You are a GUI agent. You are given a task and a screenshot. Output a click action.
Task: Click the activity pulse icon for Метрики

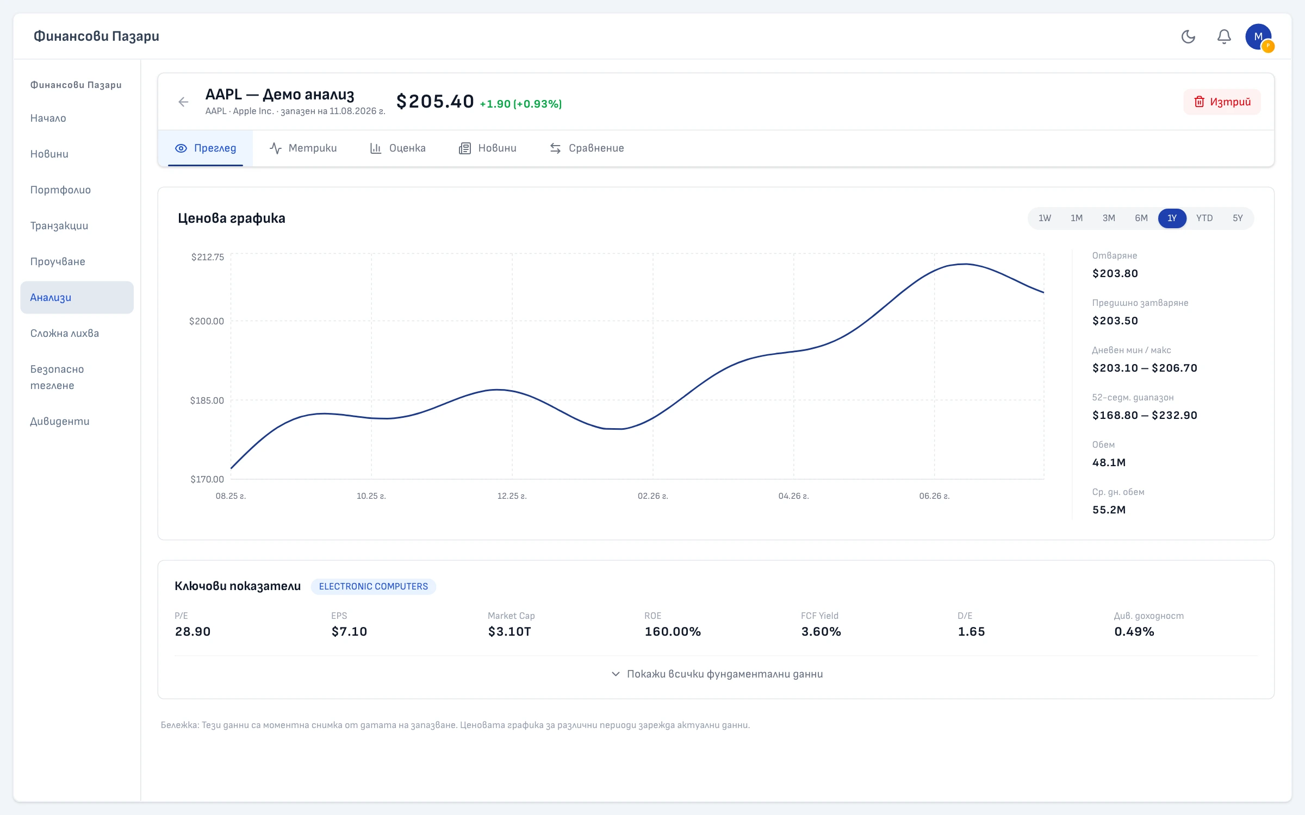point(276,148)
